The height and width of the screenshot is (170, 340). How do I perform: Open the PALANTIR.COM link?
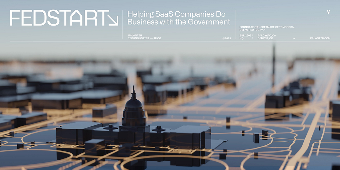coord(320,39)
